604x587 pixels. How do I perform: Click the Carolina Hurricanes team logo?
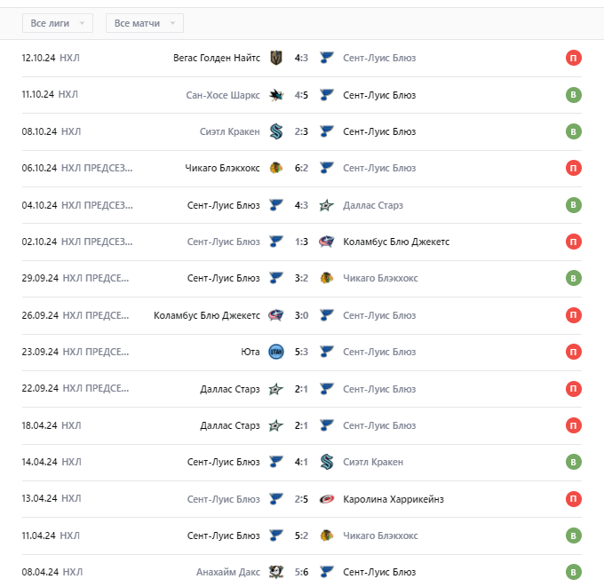click(x=326, y=499)
